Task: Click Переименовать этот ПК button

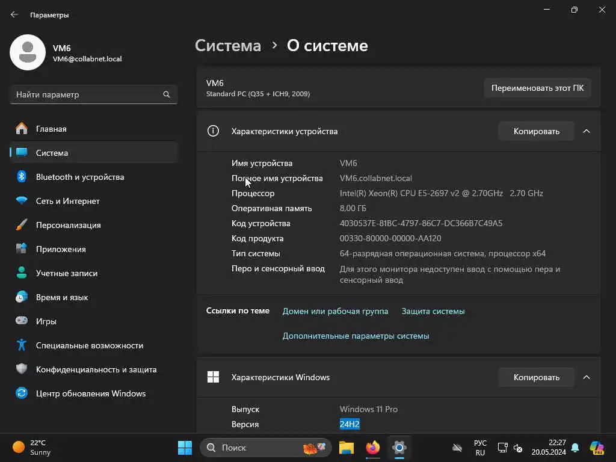Action: click(x=537, y=88)
